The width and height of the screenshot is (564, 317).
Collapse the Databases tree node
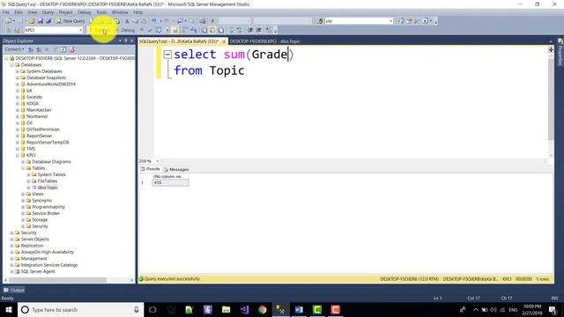click(x=11, y=65)
